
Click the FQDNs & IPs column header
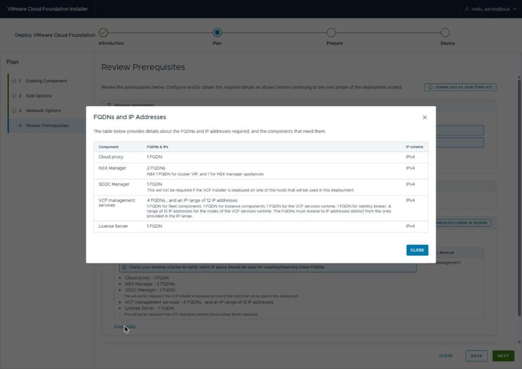158,147
